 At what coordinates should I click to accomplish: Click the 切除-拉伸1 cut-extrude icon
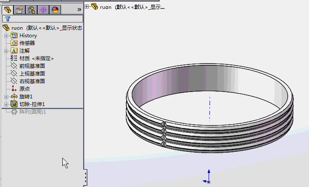[x=14, y=104]
